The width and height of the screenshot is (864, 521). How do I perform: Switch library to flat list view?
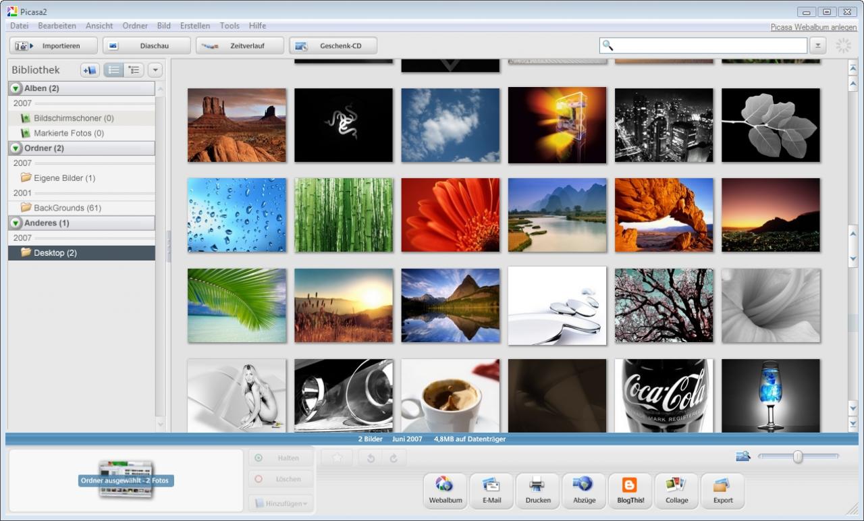114,70
